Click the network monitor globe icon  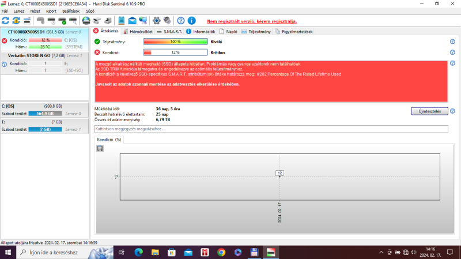coord(143,21)
